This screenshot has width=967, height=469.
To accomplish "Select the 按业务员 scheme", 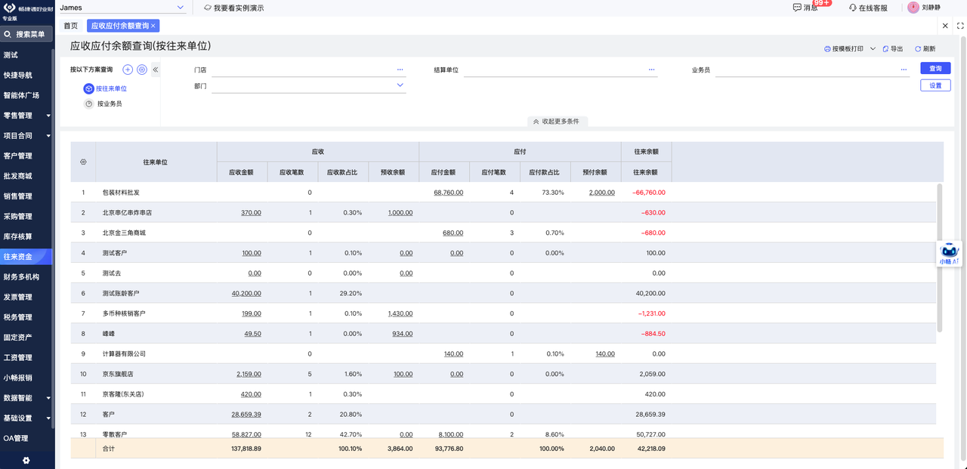I will coord(110,103).
